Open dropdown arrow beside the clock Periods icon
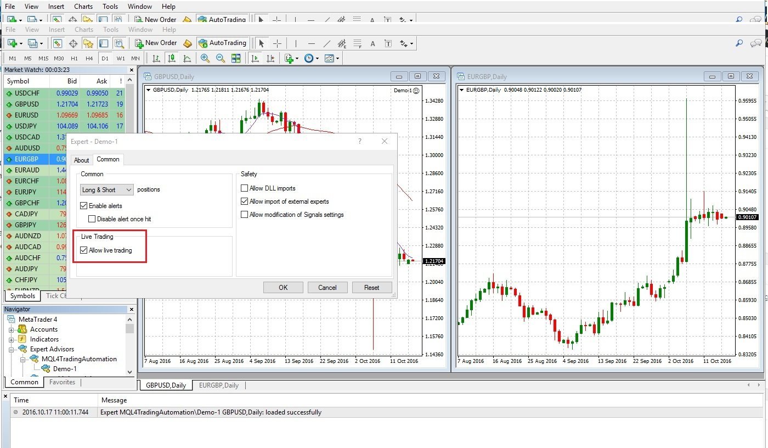768x448 pixels. click(x=317, y=58)
